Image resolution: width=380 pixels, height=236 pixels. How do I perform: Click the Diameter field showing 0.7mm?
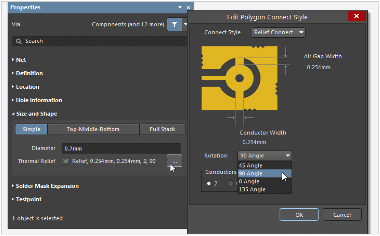click(x=121, y=148)
